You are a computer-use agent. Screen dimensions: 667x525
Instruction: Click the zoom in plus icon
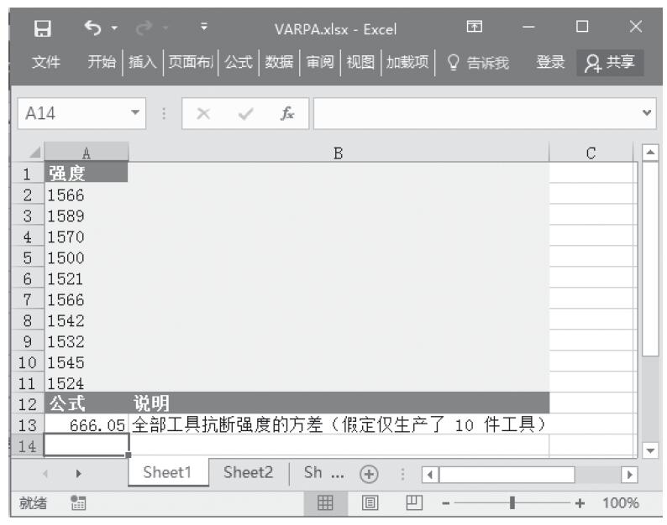579,504
